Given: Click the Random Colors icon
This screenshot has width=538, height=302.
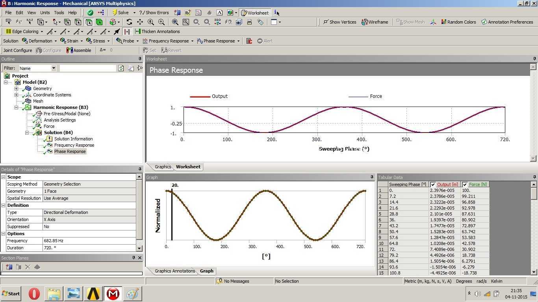Looking at the screenshot, I should coord(443,22).
